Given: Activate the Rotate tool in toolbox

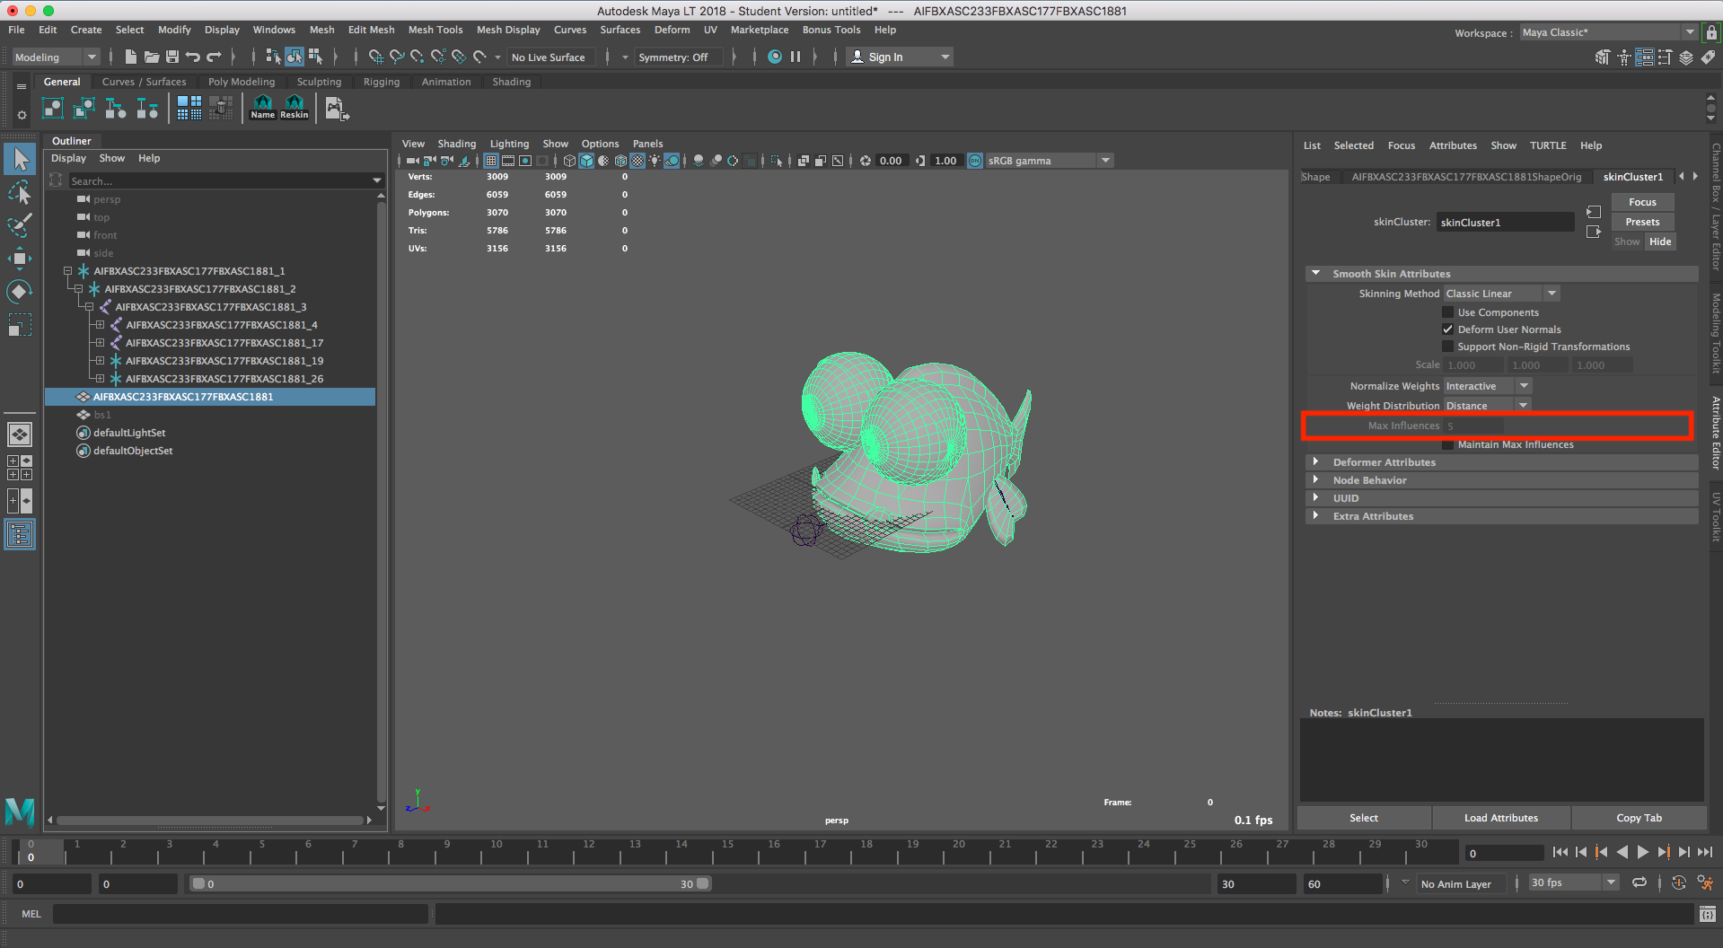Looking at the screenshot, I should pos(20,292).
